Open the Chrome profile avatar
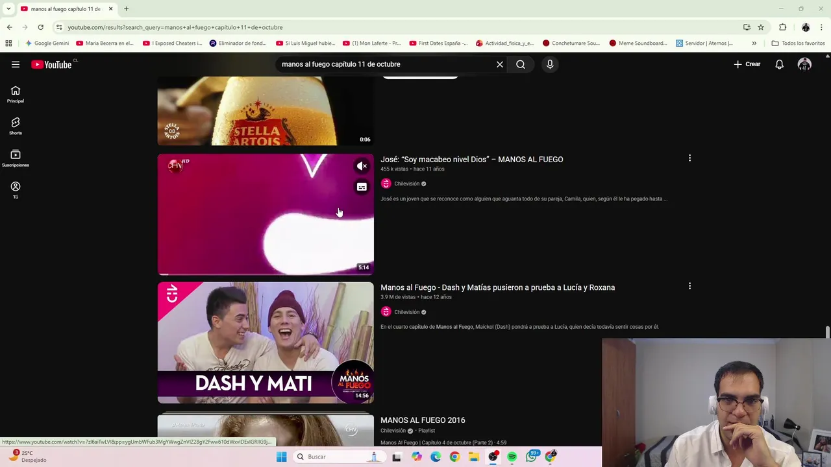Image resolution: width=831 pixels, height=467 pixels. (806, 27)
